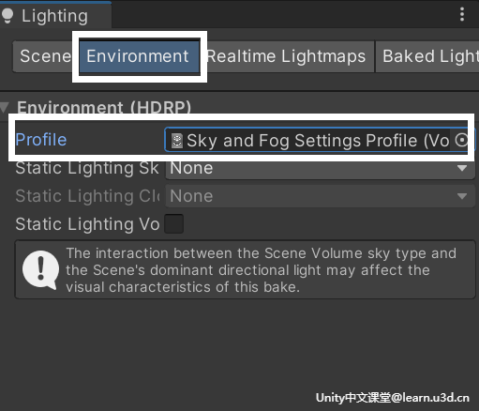Click the Static Lighting Sky dropdown arrow
This screenshot has height=411, width=479.
462,168
